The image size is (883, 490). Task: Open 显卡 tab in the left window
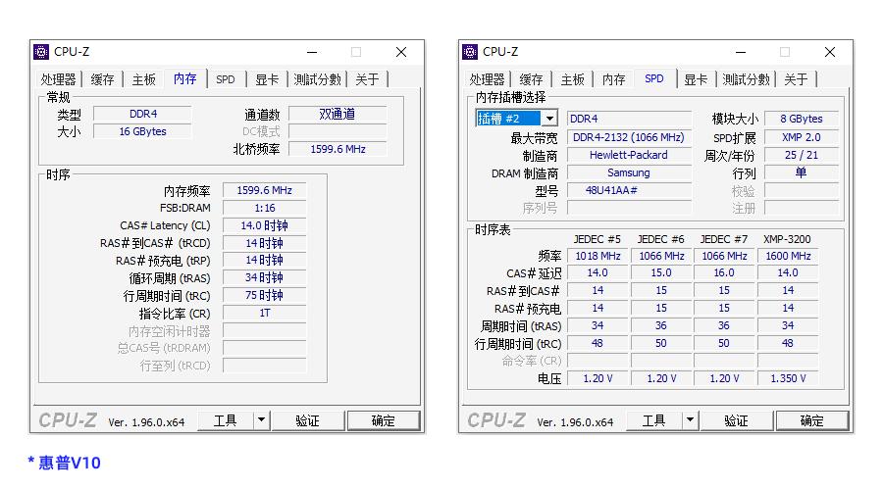click(x=267, y=79)
